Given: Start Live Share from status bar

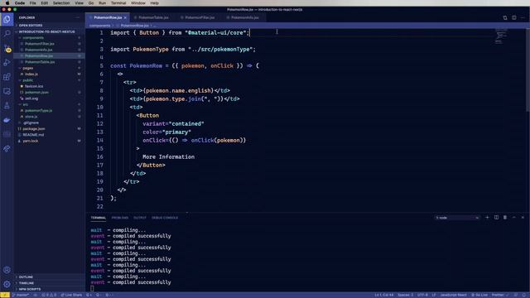Looking at the screenshot, I should coord(71,295).
